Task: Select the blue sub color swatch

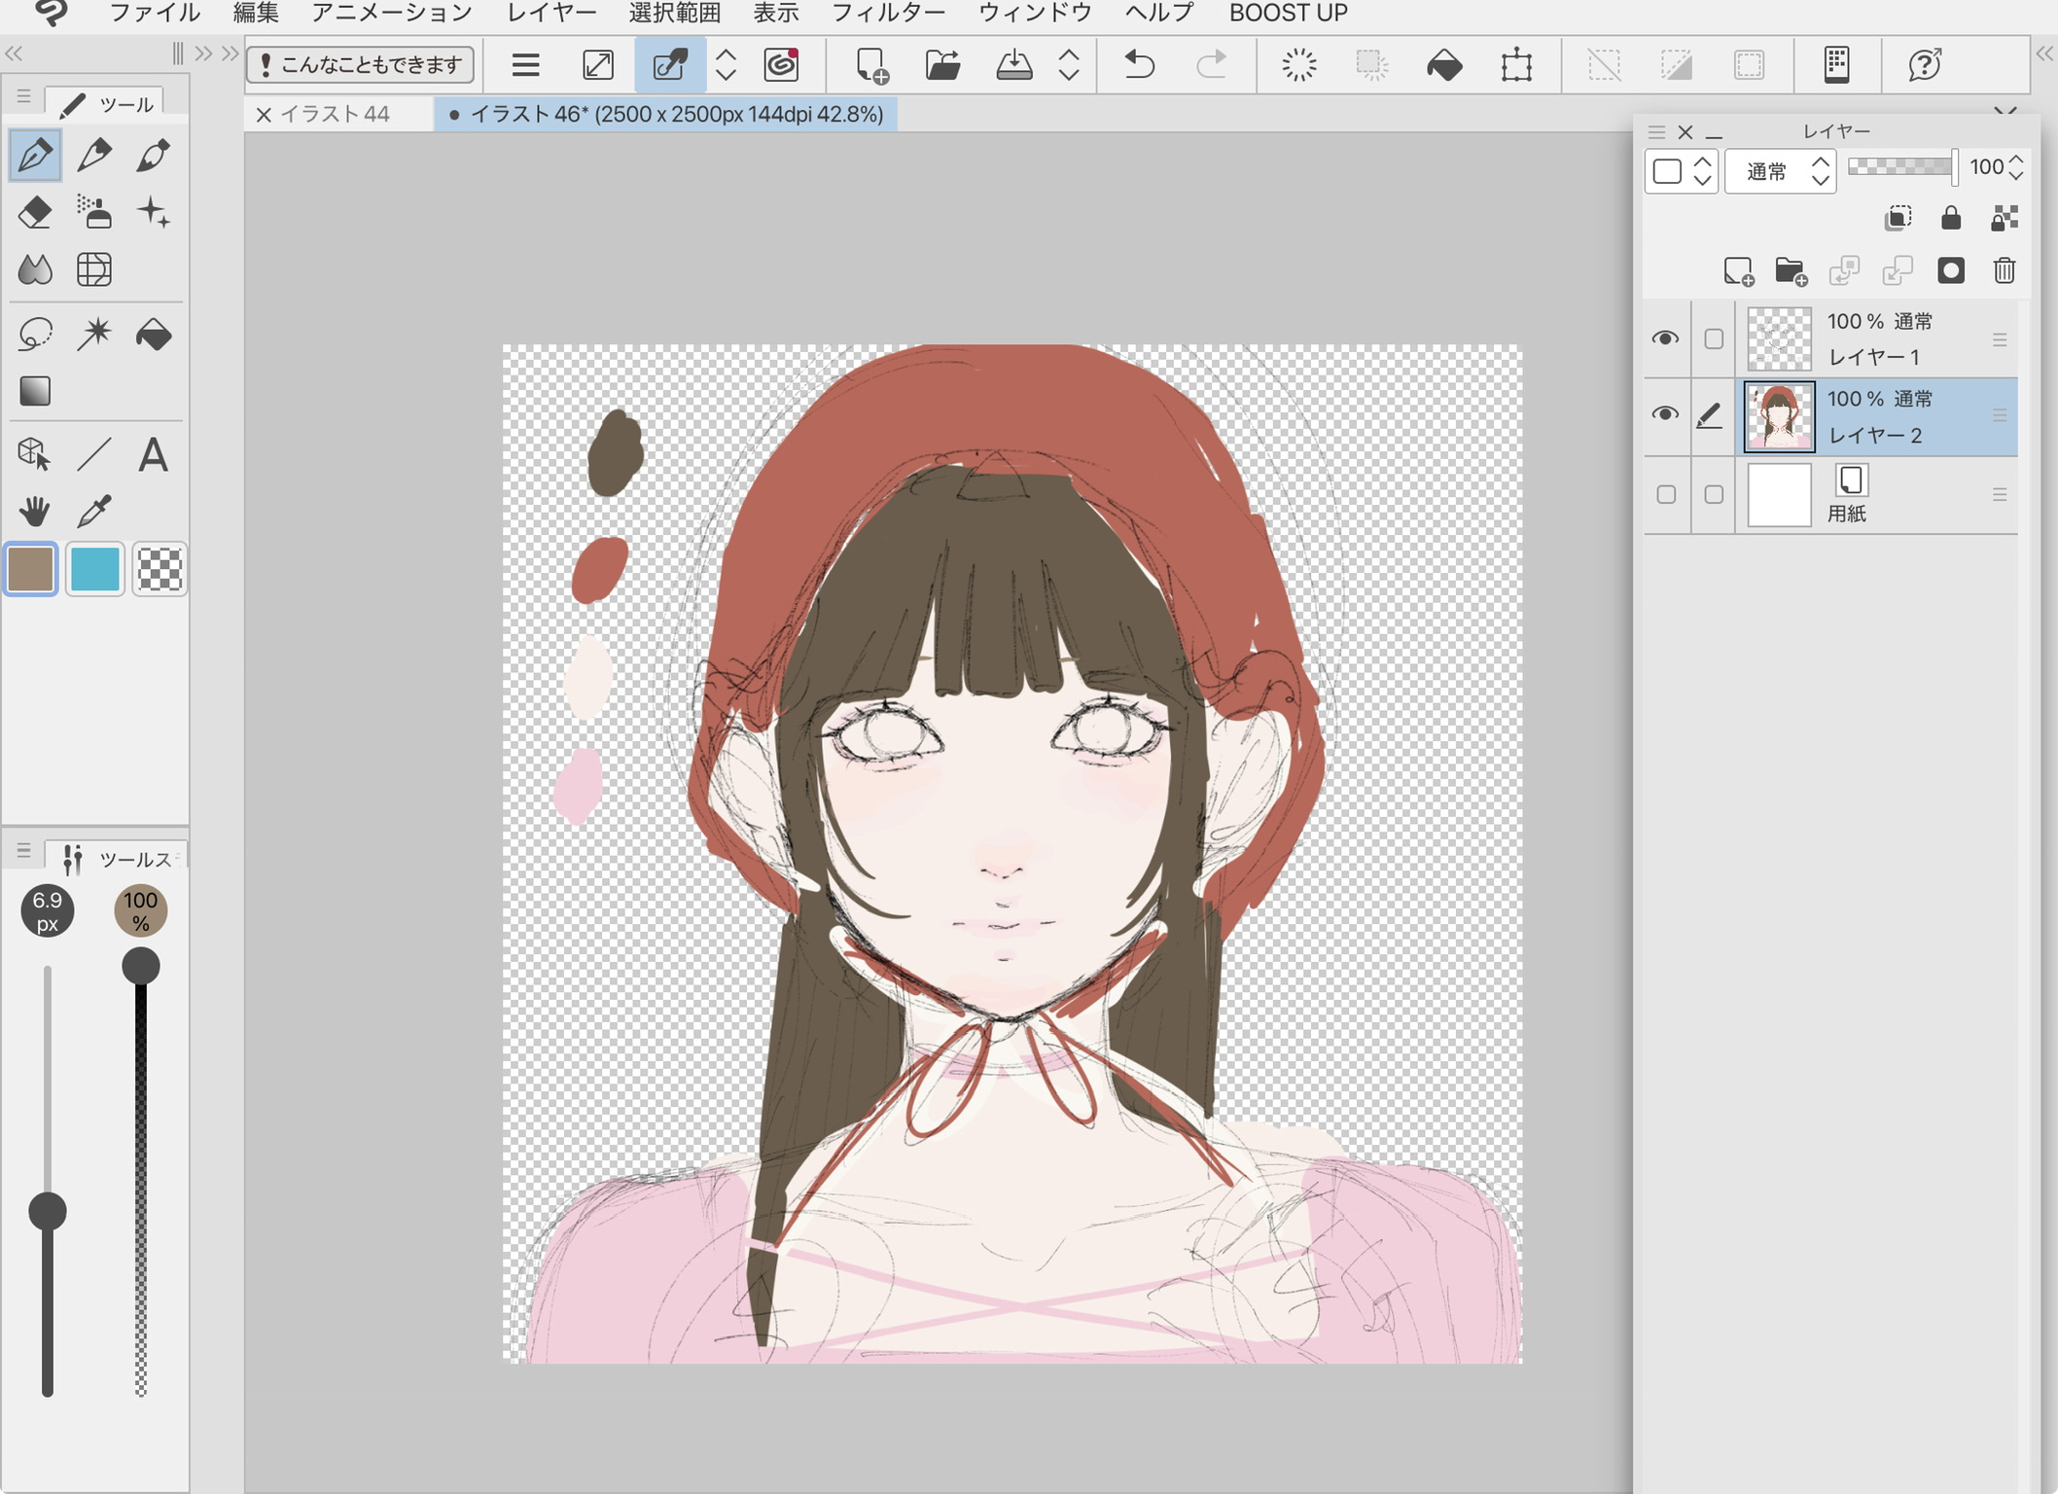Action: (x=94, y=569)
